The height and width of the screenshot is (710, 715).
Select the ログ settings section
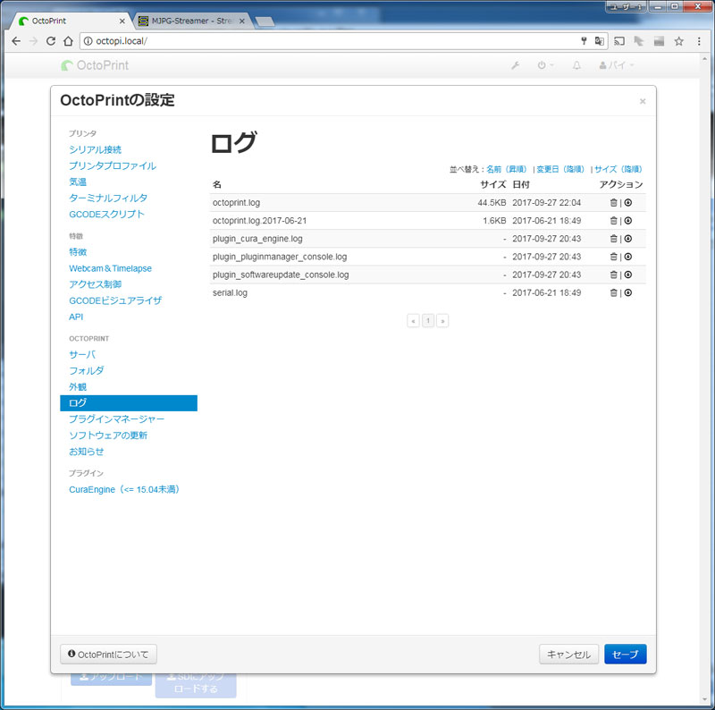tap(129, 403)
